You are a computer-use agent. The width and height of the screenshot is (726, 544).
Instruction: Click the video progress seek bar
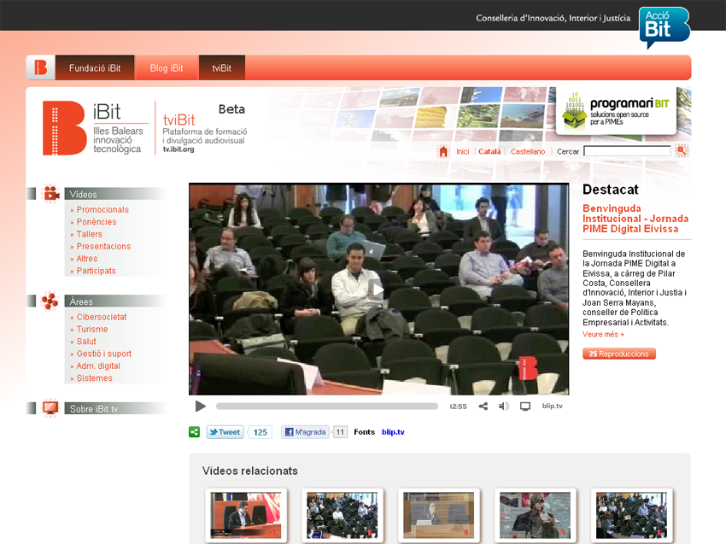[326, 407]
